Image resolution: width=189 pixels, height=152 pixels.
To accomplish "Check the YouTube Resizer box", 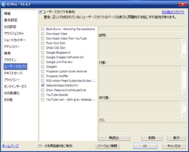I will (x=43, y=95).
